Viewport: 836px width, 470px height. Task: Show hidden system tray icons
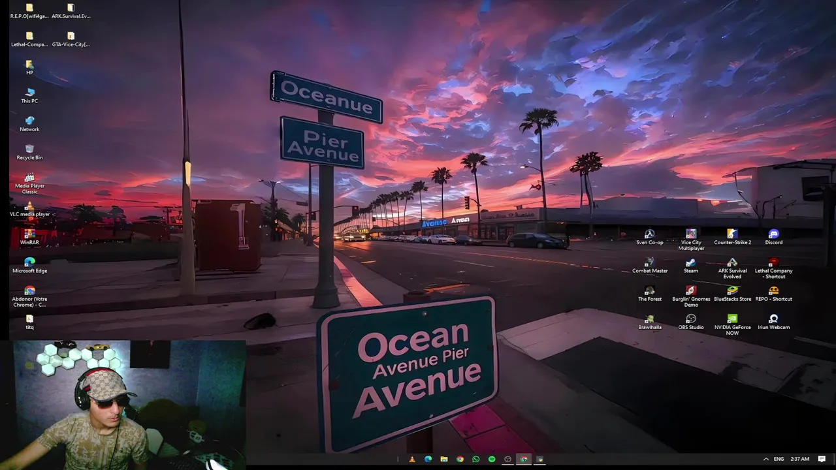765,459
